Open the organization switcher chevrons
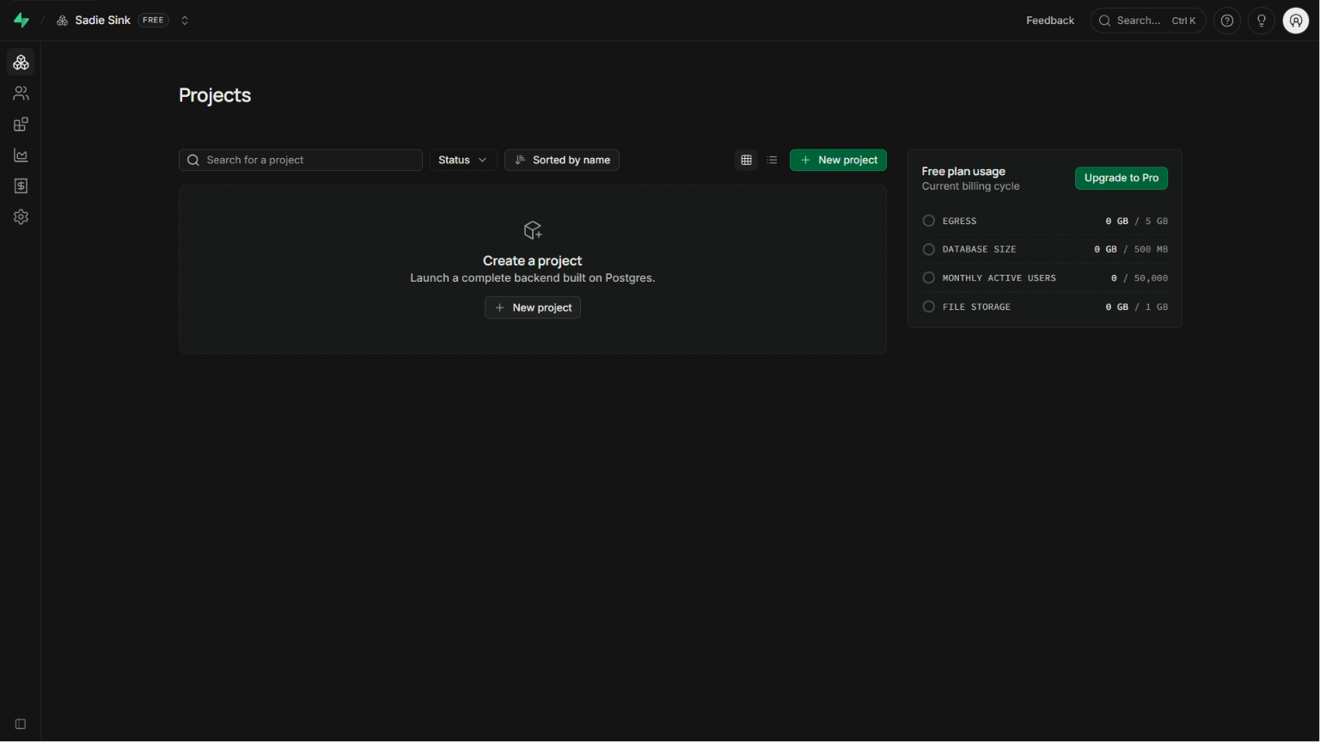Image resolution: width=1320 pixels, height=742 pixels. pyautogui.click(x=185, y=21)
